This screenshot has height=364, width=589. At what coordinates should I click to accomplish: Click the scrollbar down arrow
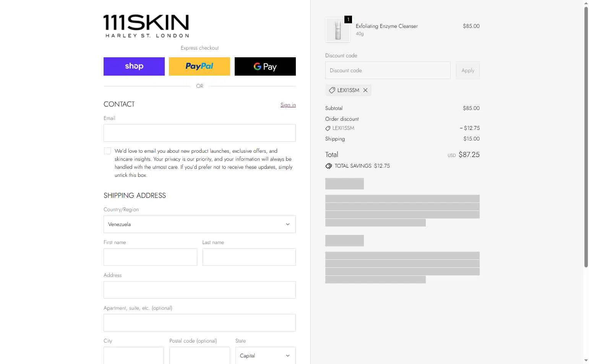point(586,360)
